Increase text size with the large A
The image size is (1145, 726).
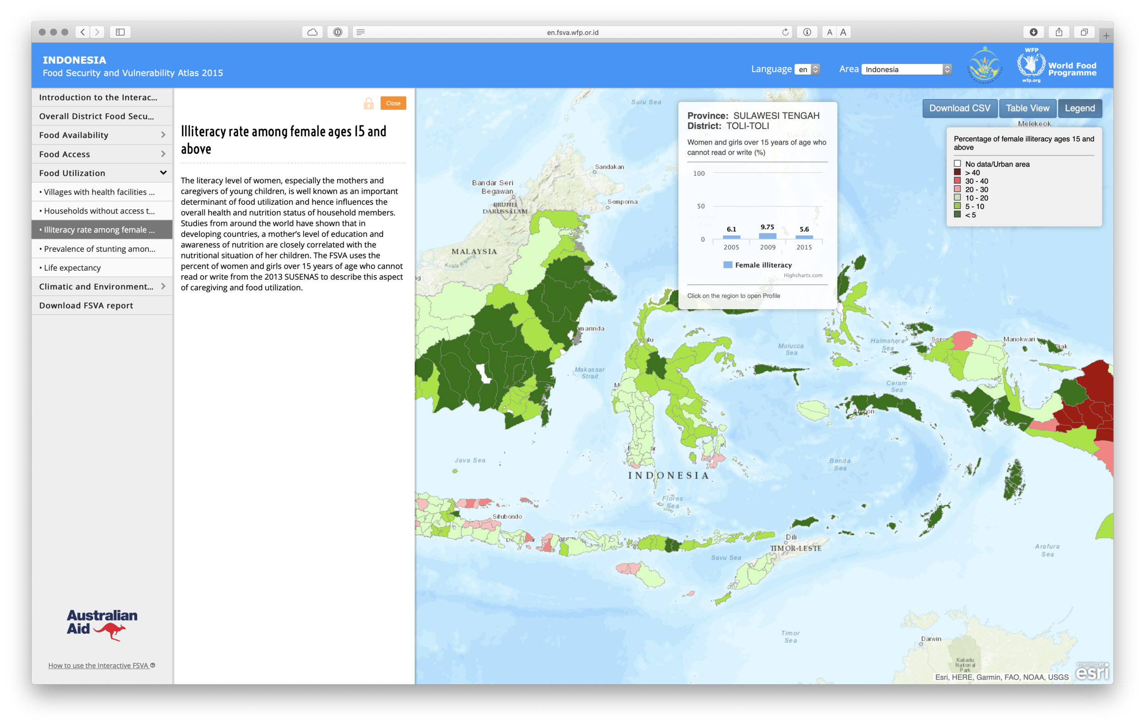pyautogui.click(x=843, y=32)
